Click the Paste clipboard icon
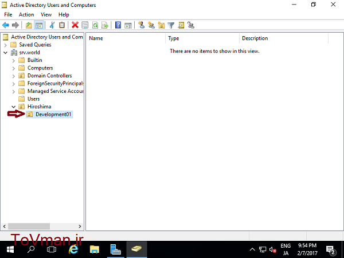Image resolution: width=344 pixels, height=258 pixels. tap(62, 25)
